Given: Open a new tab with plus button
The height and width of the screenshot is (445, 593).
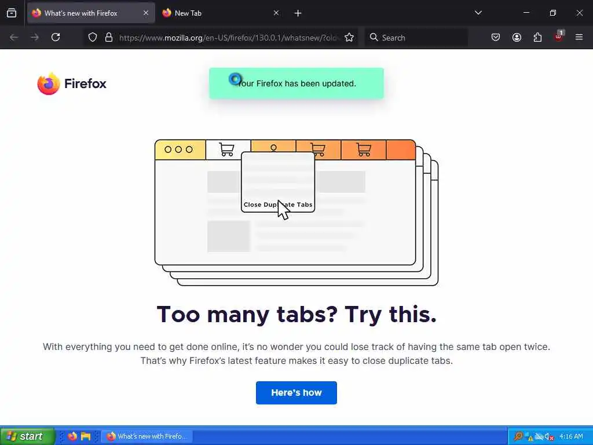Looking at the screenshot, I should click(298, 13).
